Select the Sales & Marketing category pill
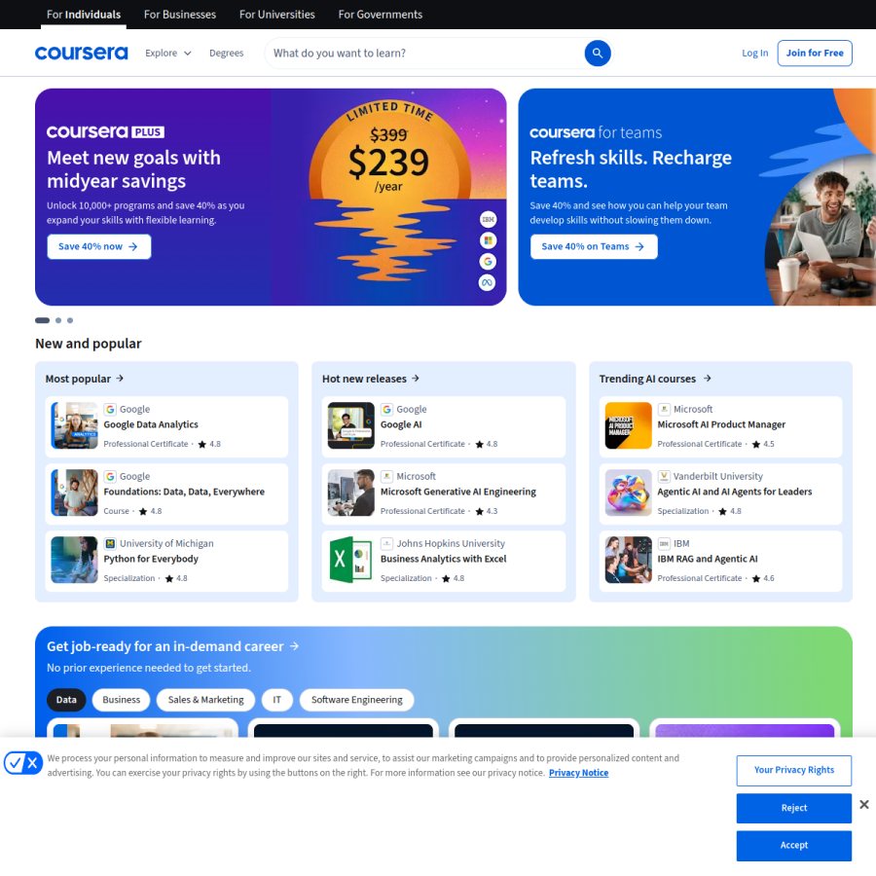This screenshot has height=876, width=876. coord(205,700)
